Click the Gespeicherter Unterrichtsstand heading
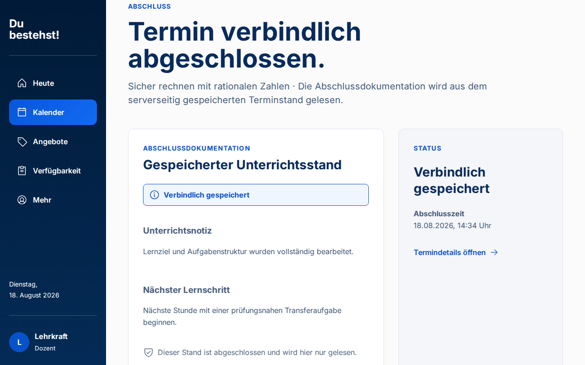This screenshot has width=585, height=365. click(242, 165)
